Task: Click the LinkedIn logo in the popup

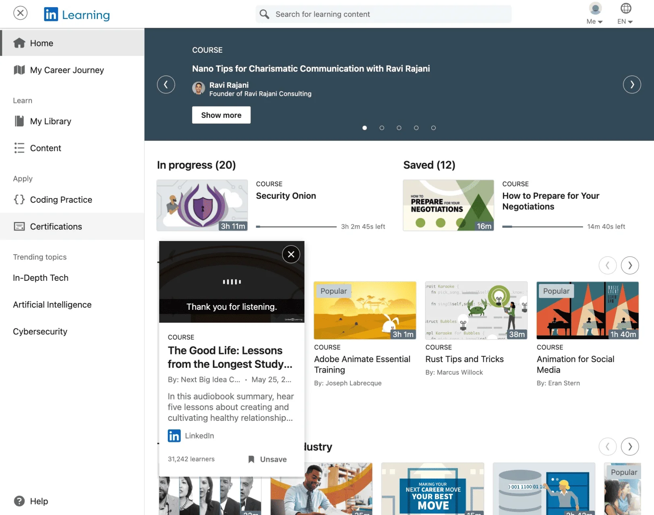Action: pos(174,436)
